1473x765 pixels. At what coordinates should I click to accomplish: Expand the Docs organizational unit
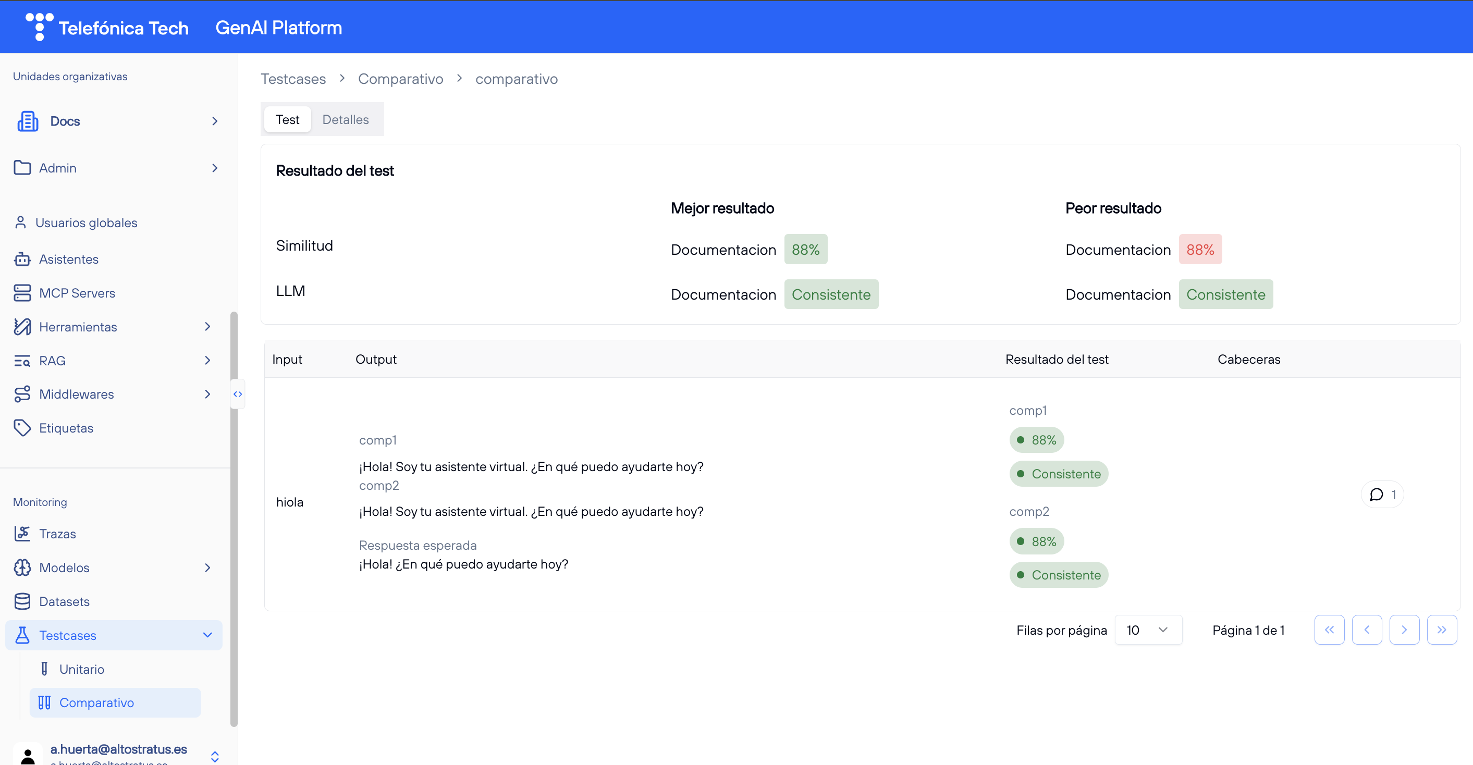coord(214,121)
